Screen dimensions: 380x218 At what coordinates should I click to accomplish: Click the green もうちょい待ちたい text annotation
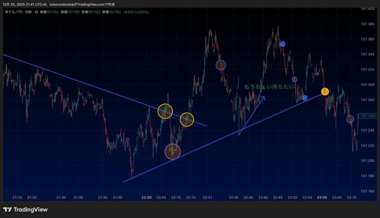click(x=269, y=87)
